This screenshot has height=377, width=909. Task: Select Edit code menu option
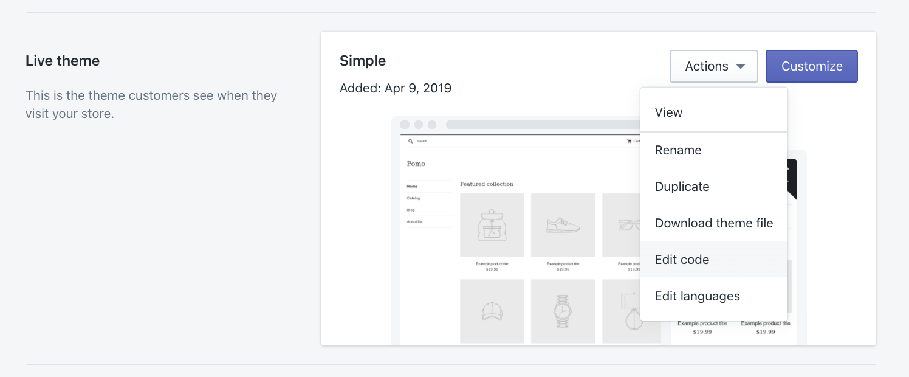coord(714,260)
